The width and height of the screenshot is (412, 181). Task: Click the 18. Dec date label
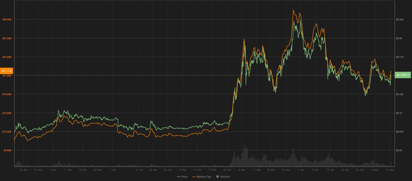click(x=83, y=169)
